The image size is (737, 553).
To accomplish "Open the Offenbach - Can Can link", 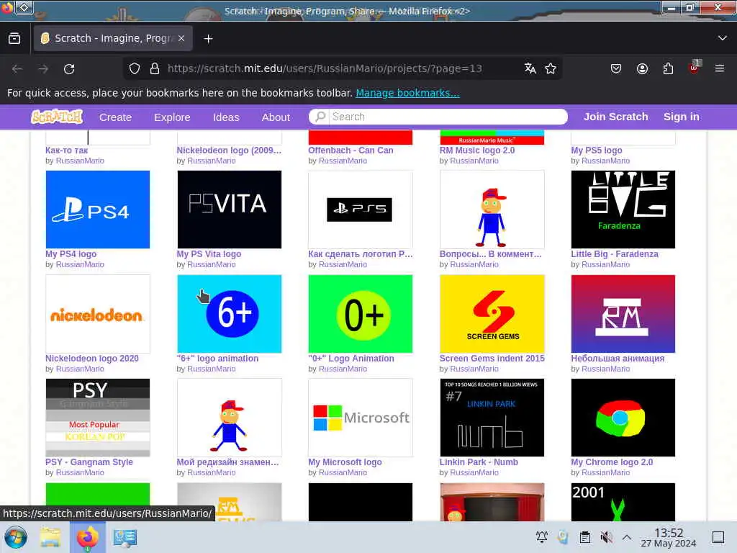I will coord(351,150).
